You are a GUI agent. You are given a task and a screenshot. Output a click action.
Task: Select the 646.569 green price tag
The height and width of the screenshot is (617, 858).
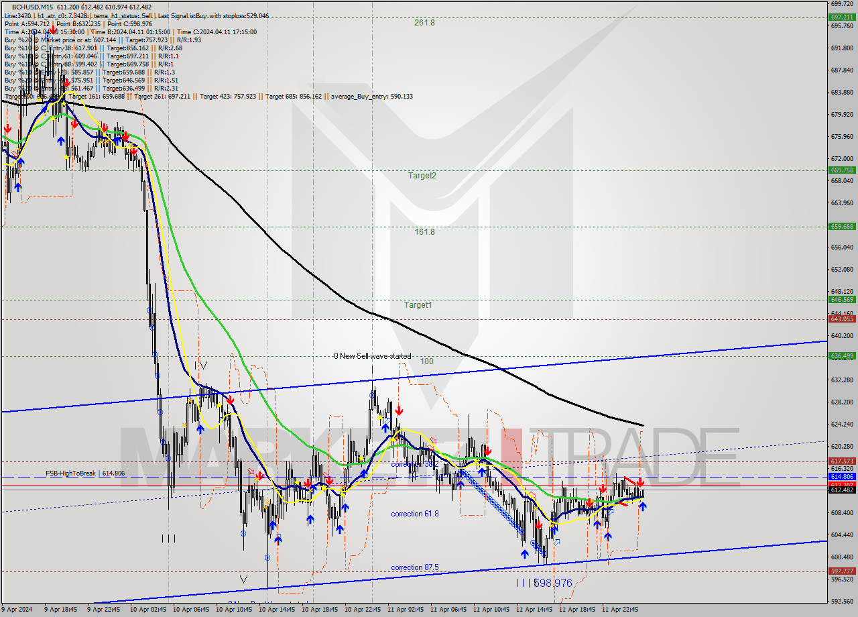pyautogui.click(x=842, y=300)
